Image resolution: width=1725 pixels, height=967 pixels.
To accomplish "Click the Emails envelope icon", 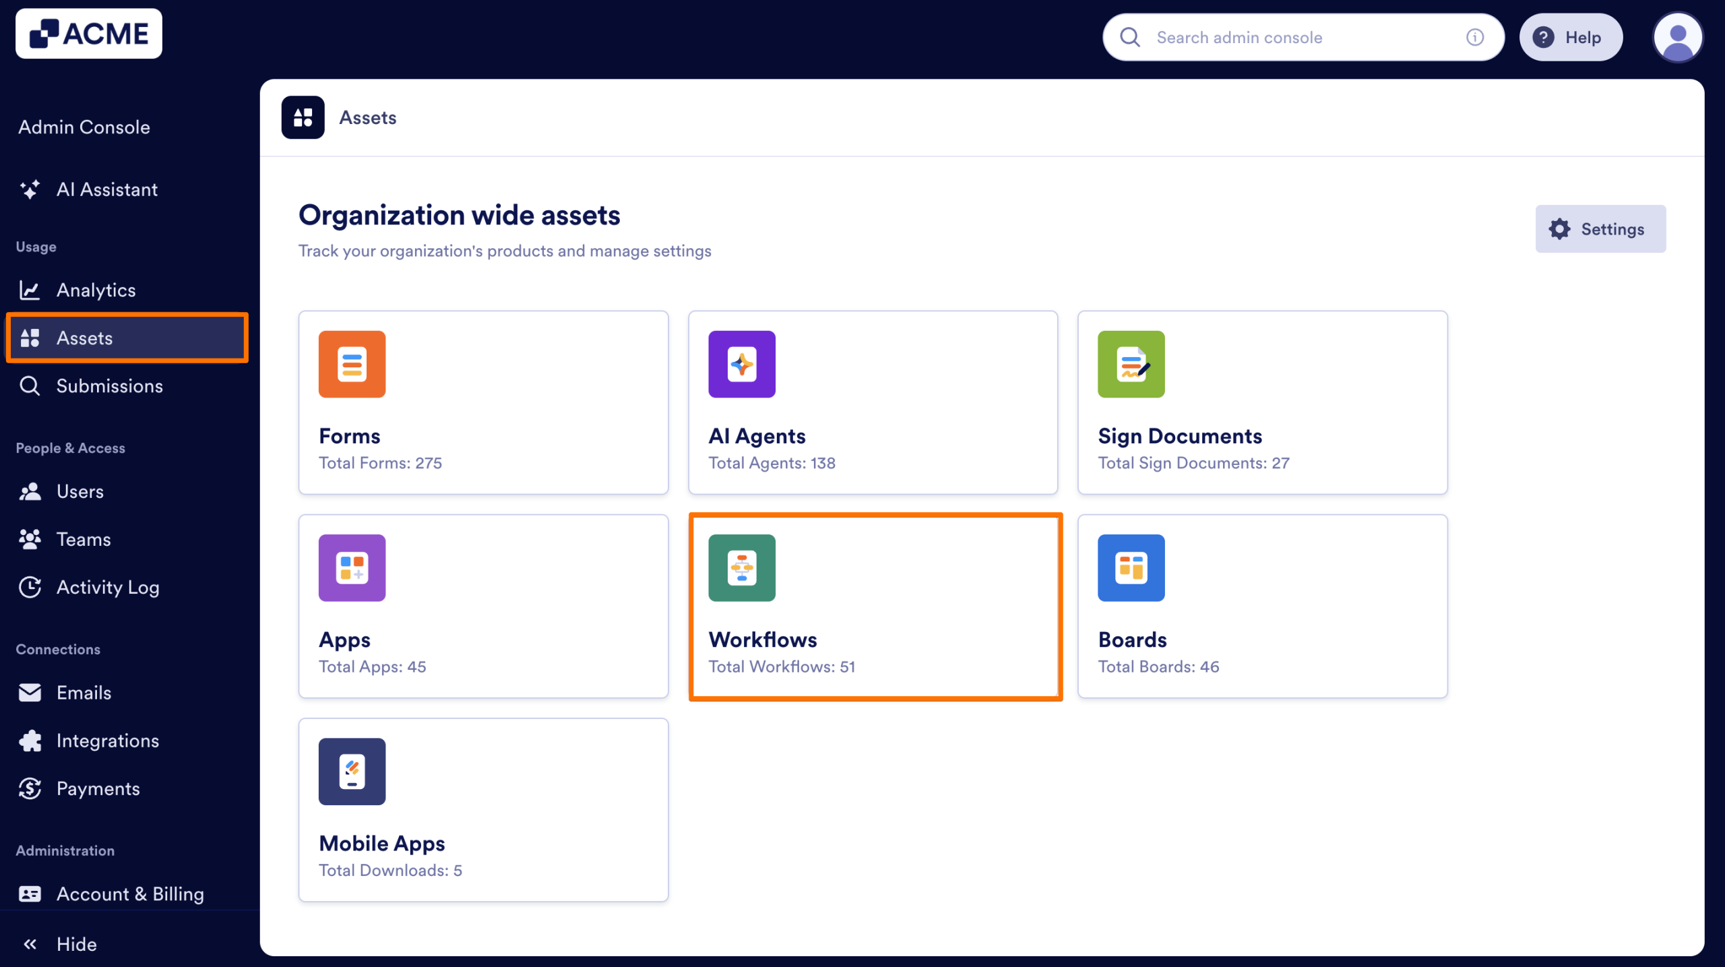I will click(30, 692).
